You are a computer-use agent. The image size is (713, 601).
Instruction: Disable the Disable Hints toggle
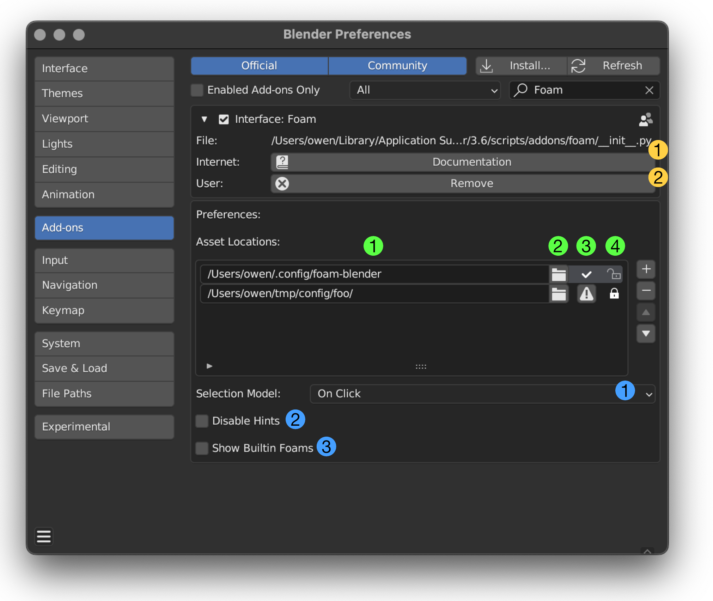pos(202,421)
